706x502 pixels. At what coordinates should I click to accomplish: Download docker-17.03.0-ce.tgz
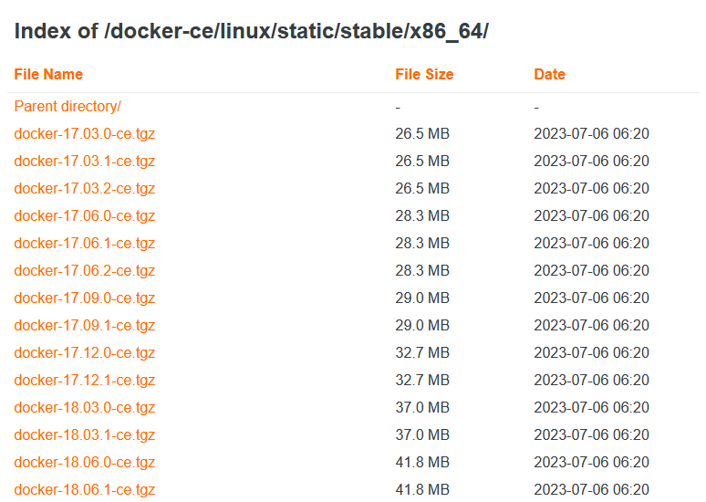coord(85,134)
